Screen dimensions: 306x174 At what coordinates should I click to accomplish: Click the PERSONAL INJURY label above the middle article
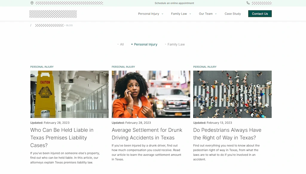click(123, 67)
